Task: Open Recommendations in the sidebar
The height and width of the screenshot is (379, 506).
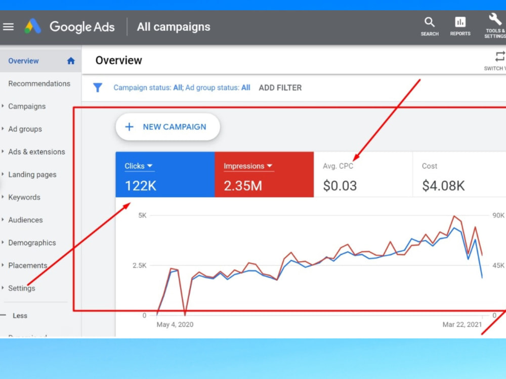Action: coord(39,83)
